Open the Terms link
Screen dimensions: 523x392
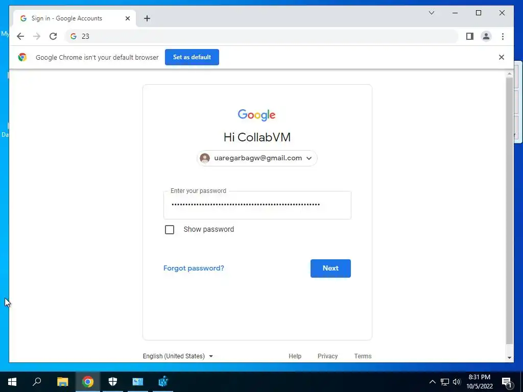coord(363,356)
